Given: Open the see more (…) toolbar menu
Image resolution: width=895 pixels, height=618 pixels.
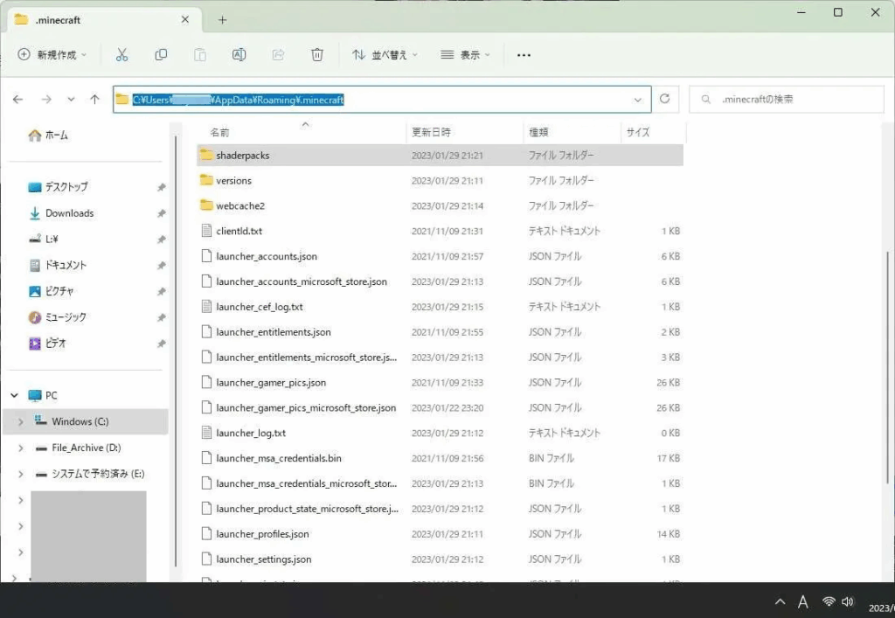Looking at the screenshot, I should click(x=524, y=55).
